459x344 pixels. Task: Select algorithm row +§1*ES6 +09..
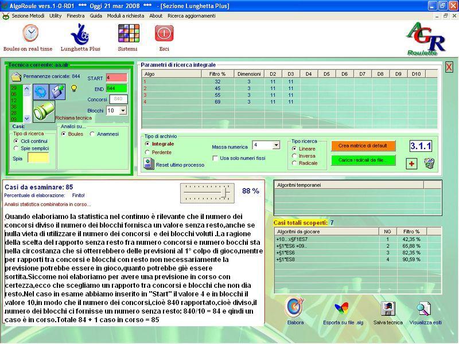[357, 246]
